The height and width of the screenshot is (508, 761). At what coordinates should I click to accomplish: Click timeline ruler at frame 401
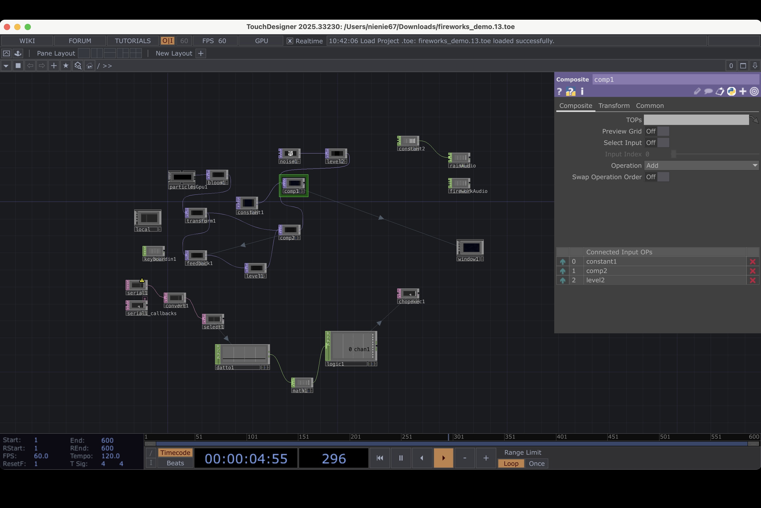point(561,437)
